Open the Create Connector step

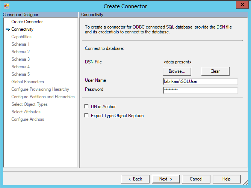pyautogui.click(x=27, y=22)
